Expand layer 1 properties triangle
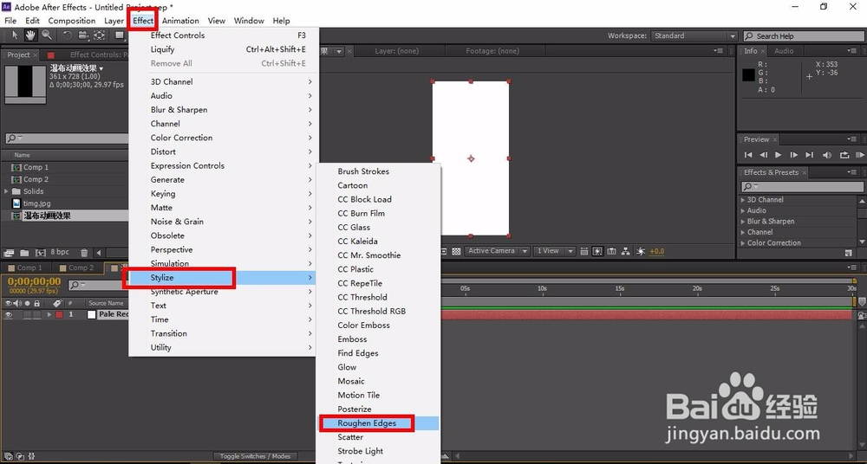The height and width of the screenshot is (464, 867). coord(49,315)
